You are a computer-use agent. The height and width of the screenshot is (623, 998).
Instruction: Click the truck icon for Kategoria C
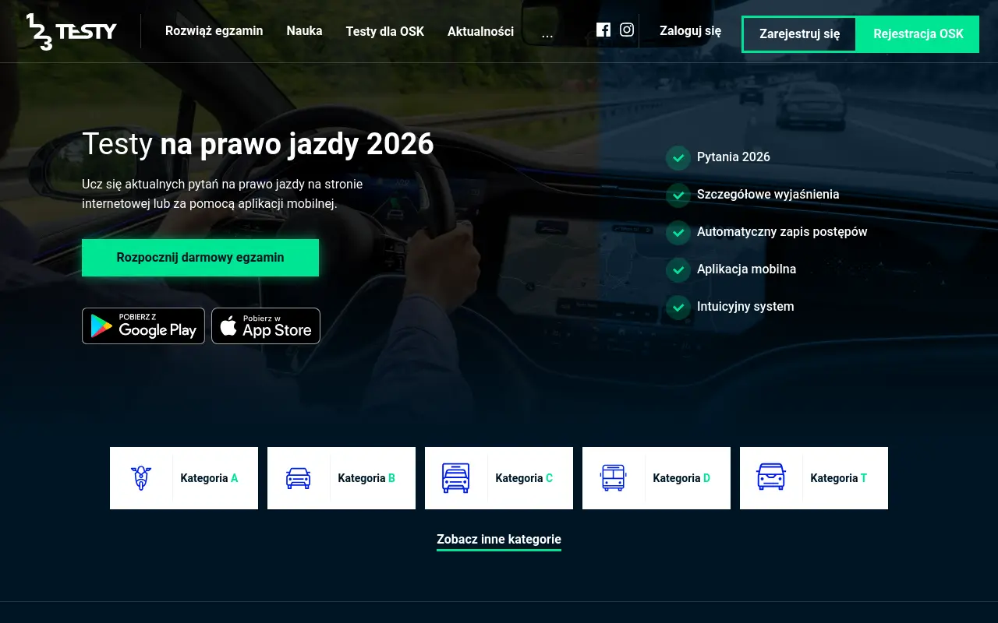click(x=456, y=477)
